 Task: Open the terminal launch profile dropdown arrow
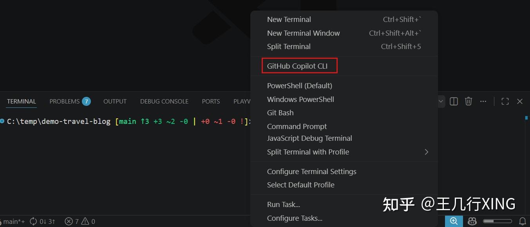tap(441, 102)
